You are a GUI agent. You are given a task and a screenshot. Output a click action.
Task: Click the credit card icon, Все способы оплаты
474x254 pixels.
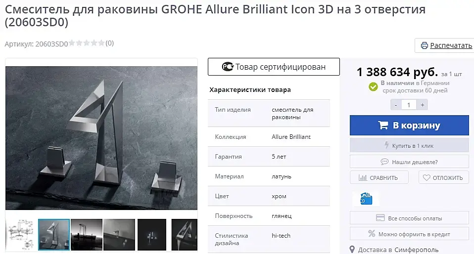click(380, 218)
